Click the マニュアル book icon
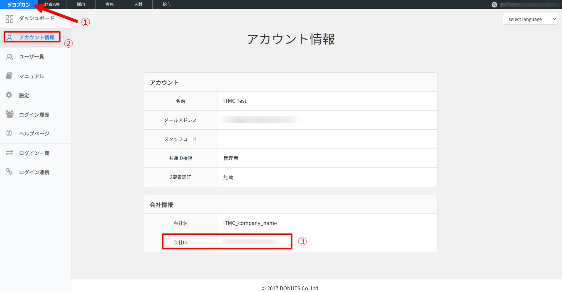Image resolution: width=562 pixels, height=292 pixels. (x=9, y=76)
